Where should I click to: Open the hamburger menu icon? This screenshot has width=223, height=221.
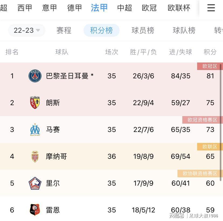point(211,8)
